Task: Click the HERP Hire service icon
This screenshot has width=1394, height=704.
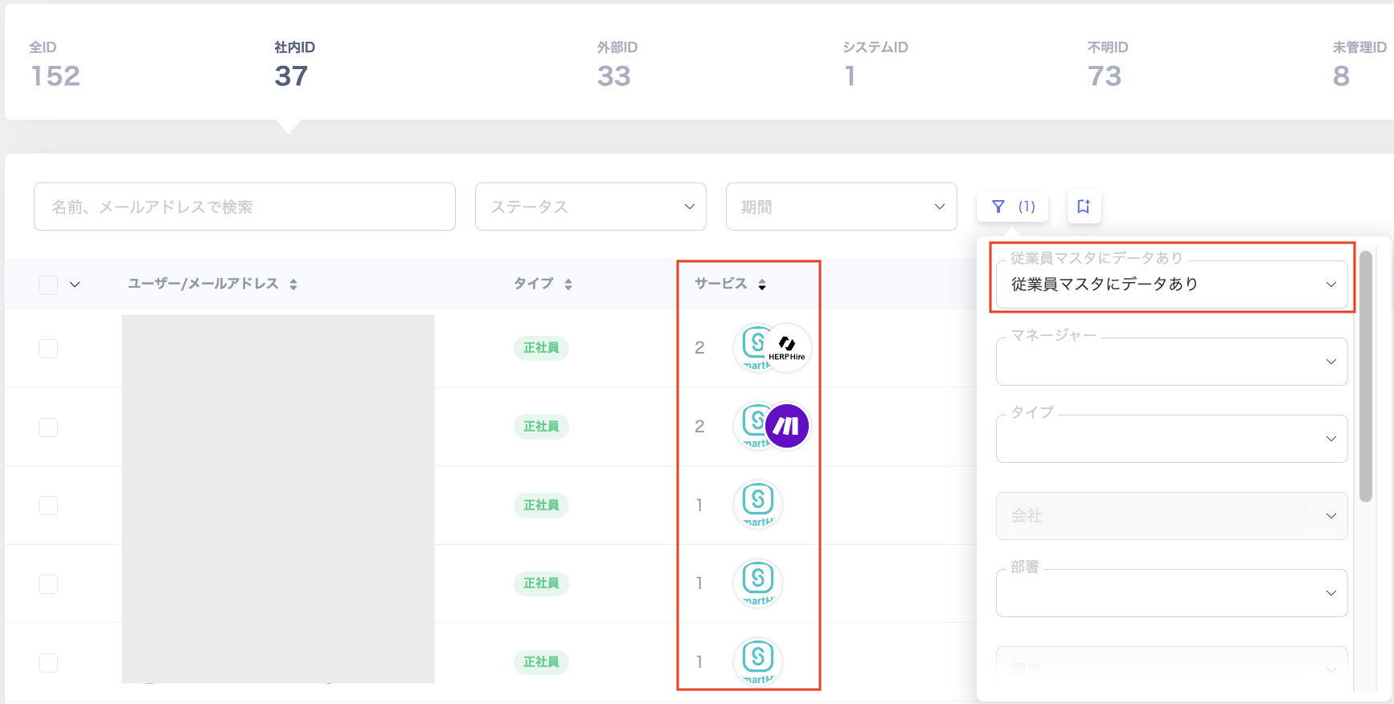Action: tap(787, 347)
